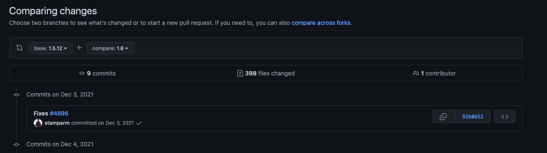Click the people icon beside 1 contributor
This screenshot has height=153, width=547.
click(416, 73)
